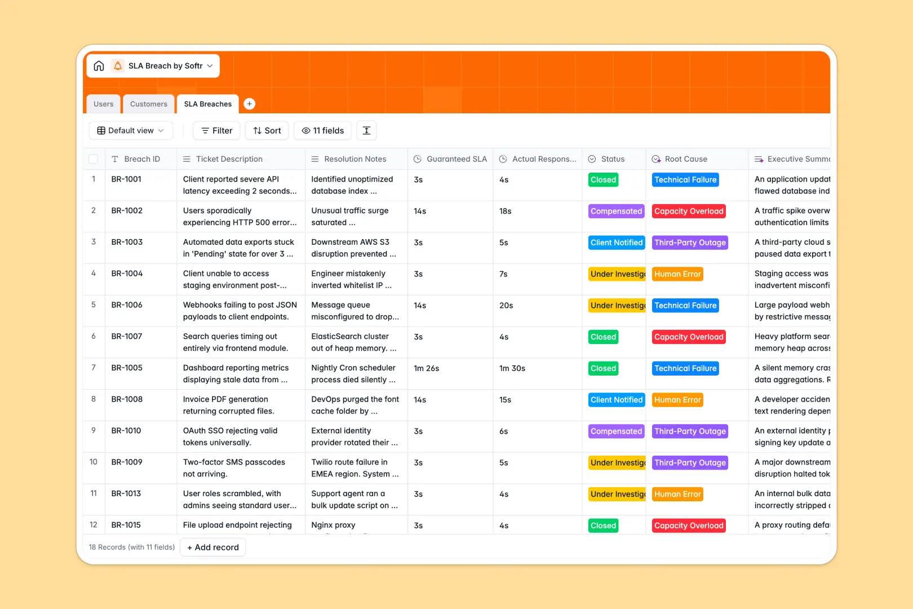Click the text type icon beside Breach ID
This screenshot has height=609, width=913.
point(115,159)
